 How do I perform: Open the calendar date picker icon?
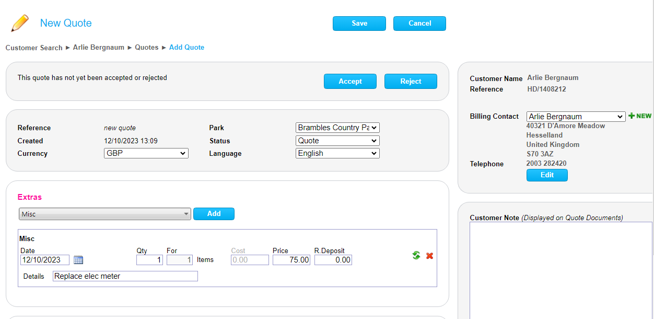(78, 260)
